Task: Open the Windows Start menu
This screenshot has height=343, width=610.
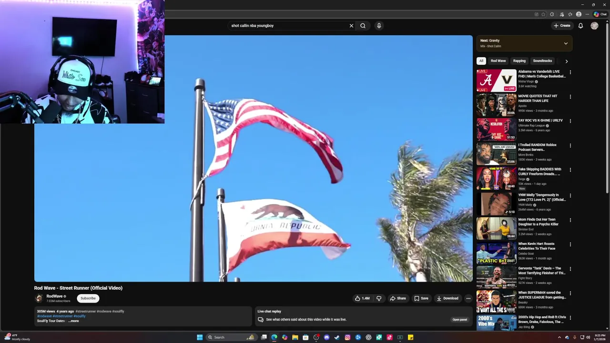Action: [x=200, y=337]
